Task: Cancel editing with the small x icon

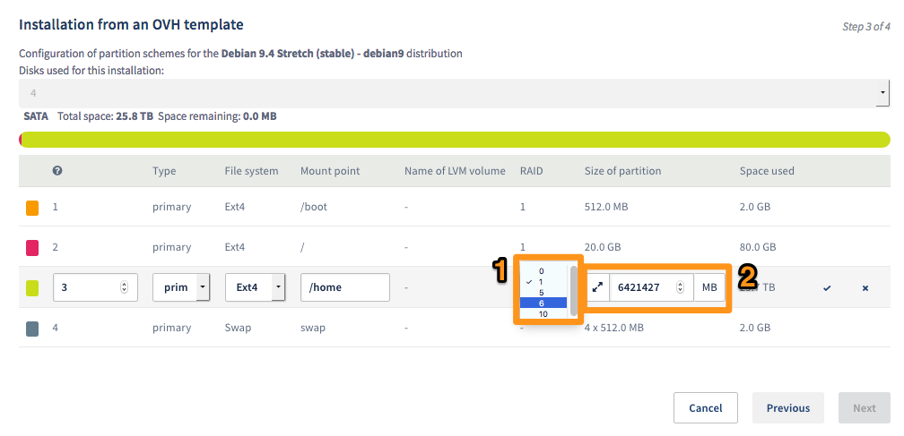Action: pyautogui.click(x=865, y=287)
